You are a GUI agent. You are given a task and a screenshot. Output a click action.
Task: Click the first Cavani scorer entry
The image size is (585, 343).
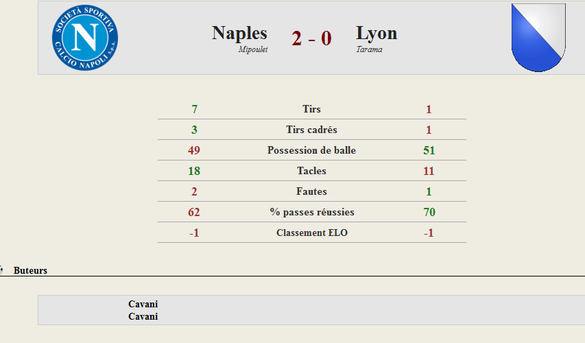click(143, 304)
